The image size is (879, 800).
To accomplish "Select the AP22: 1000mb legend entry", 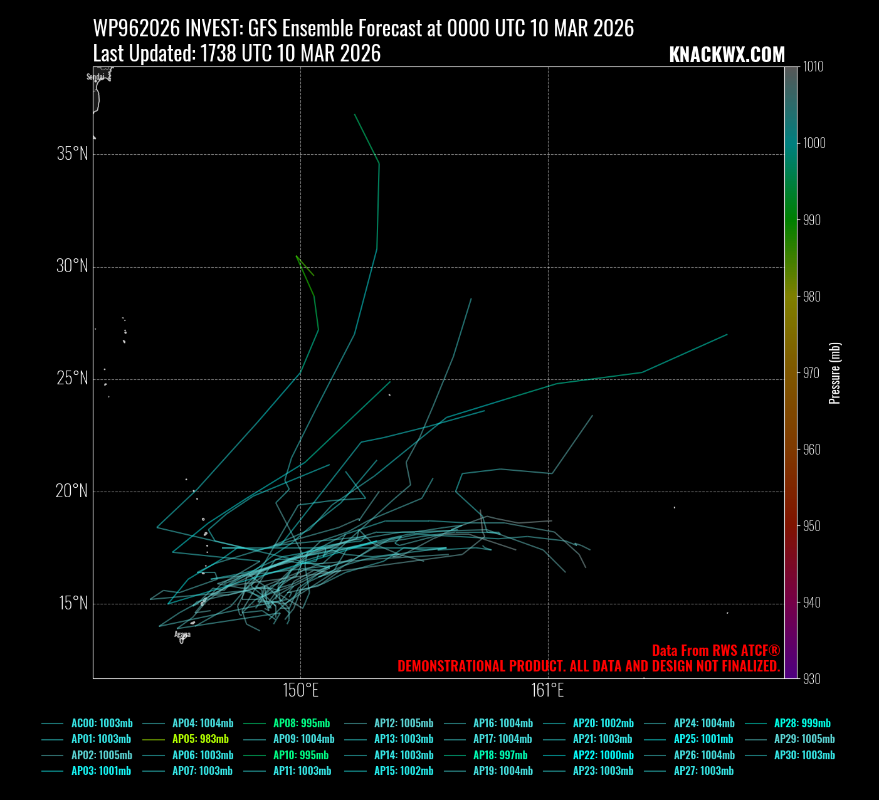I will point(603,755).
